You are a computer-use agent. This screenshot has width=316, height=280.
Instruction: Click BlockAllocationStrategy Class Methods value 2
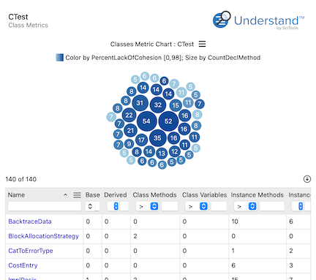point(135,236)
